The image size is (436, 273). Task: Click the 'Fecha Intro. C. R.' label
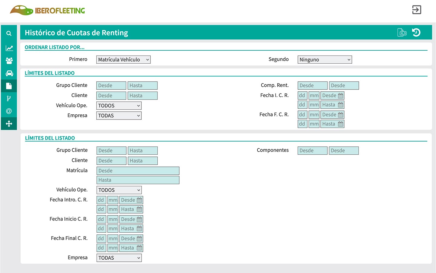pos(69,200)
